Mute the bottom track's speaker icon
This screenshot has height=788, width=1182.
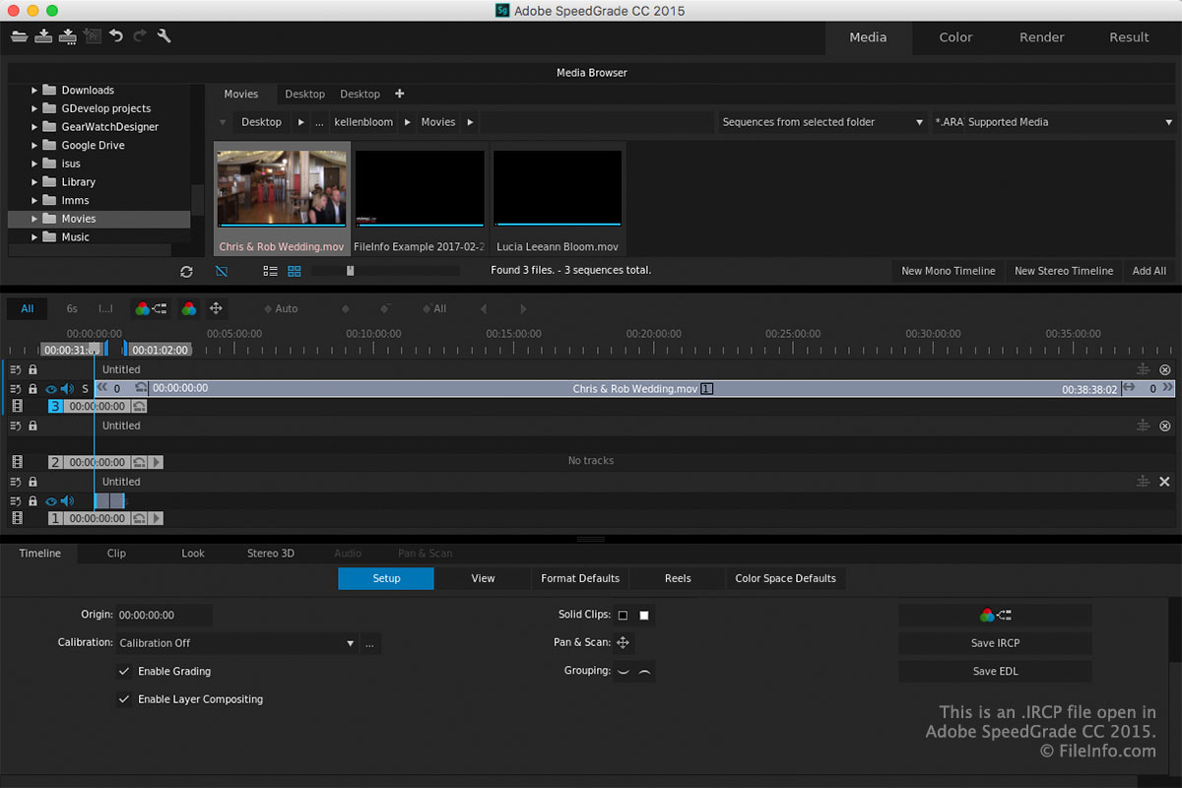click(67, 501)
